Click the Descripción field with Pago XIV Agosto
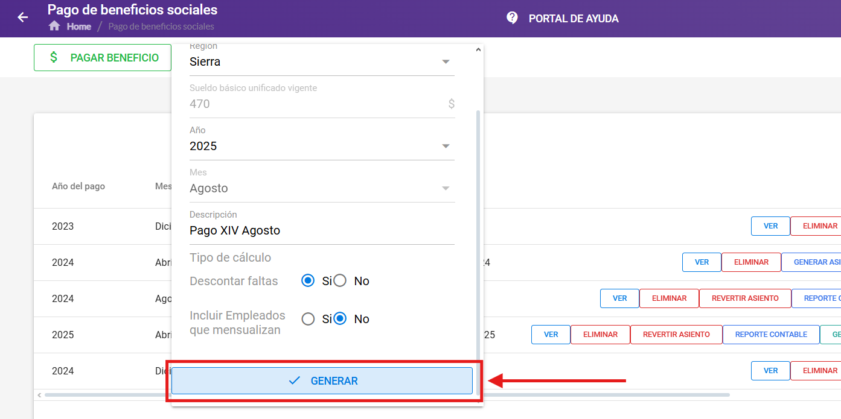Viewport: 841px width, 419px height. 322,230
